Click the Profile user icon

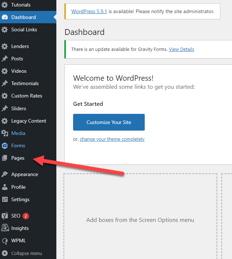5,187
